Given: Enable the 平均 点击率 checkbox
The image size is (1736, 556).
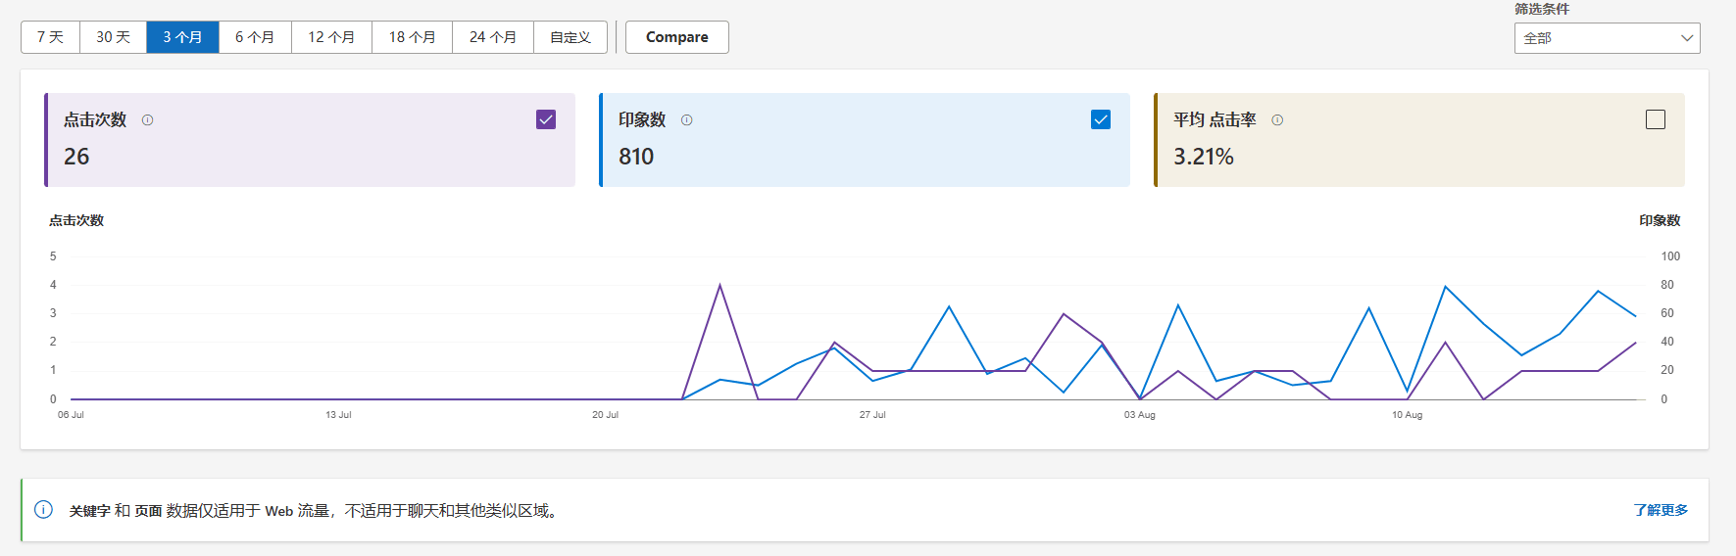Looking at the screenshot, I should (1656, 119).
